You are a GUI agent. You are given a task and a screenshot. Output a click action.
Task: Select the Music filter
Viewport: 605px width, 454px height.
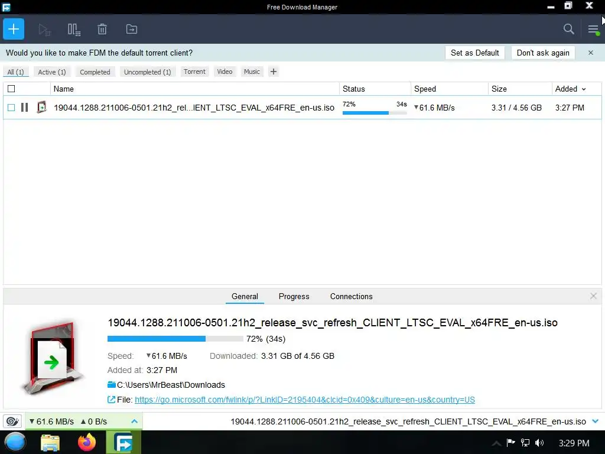coord(252,72)
